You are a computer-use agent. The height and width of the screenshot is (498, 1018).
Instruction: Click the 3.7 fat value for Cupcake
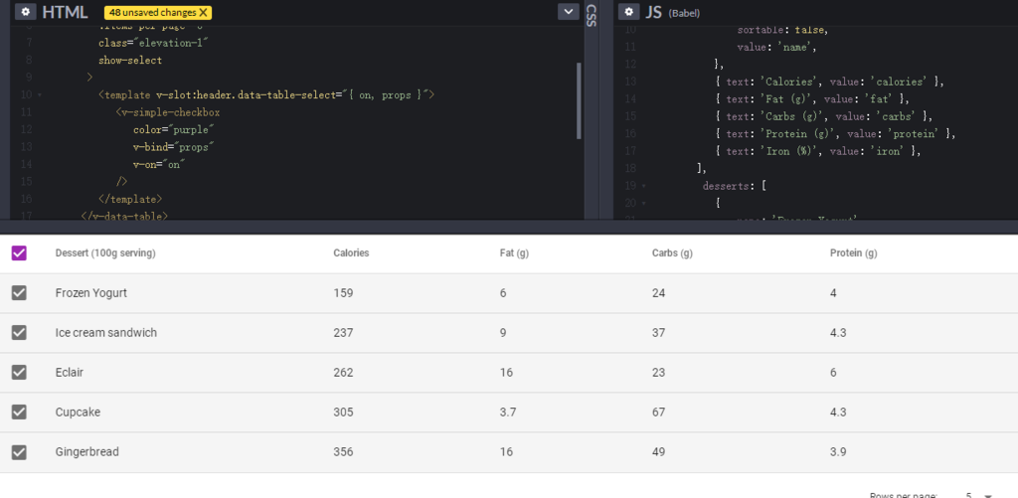tap(508, 412)
